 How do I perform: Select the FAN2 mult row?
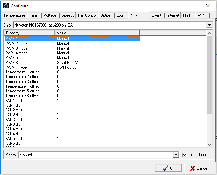[x=72, y=110]
